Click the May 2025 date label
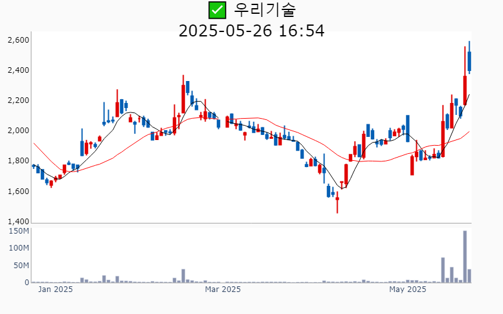503x314 pixels. 407,290
